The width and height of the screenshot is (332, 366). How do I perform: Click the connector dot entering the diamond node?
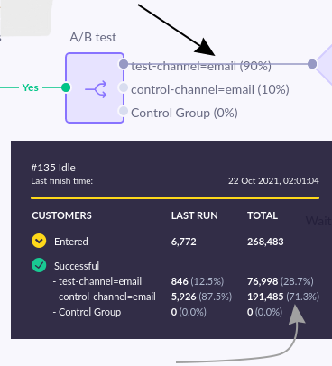[312, 64]
